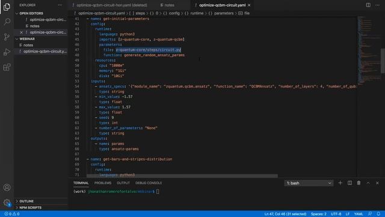Create a new terminal with plus icon
This screenshot has width=385, height=217.
[x=340, y=183]
